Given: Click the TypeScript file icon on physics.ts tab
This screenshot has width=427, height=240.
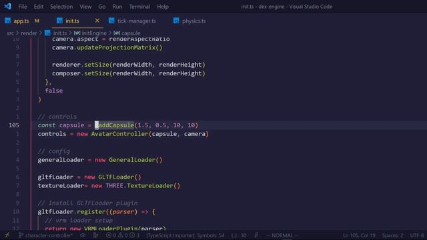Looking at the screenshot, I should (176, 21).
